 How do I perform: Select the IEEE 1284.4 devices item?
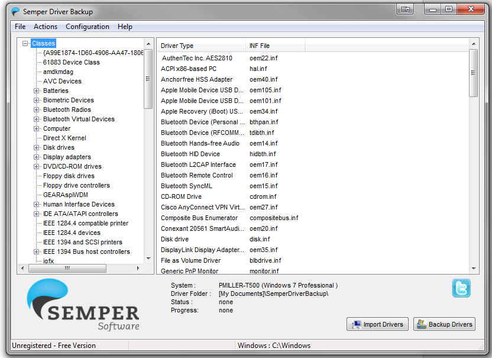click(x=72, y=233)
